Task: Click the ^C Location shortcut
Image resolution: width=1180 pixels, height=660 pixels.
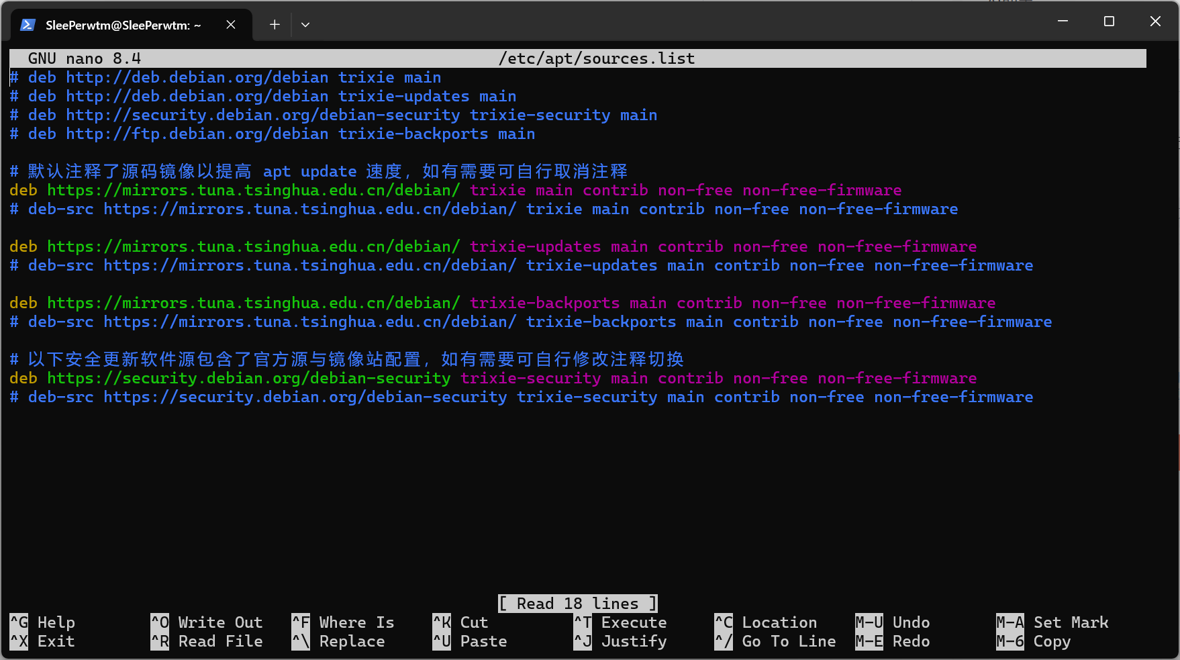Action: coord(766,622)
